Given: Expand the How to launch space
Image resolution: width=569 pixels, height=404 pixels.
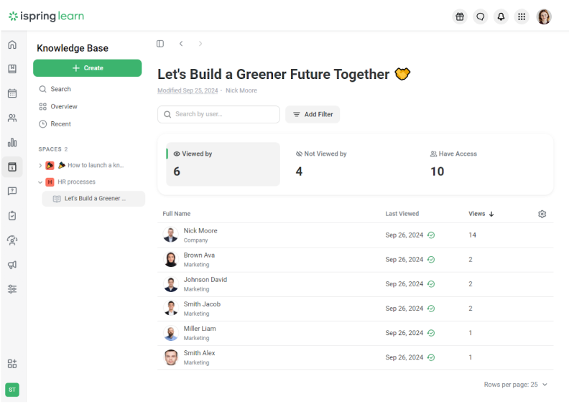Looking at the screenshot, I should (x=40, y=165).
